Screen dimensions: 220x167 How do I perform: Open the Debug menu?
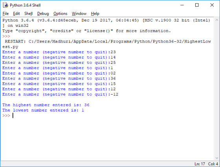(43, 14)
